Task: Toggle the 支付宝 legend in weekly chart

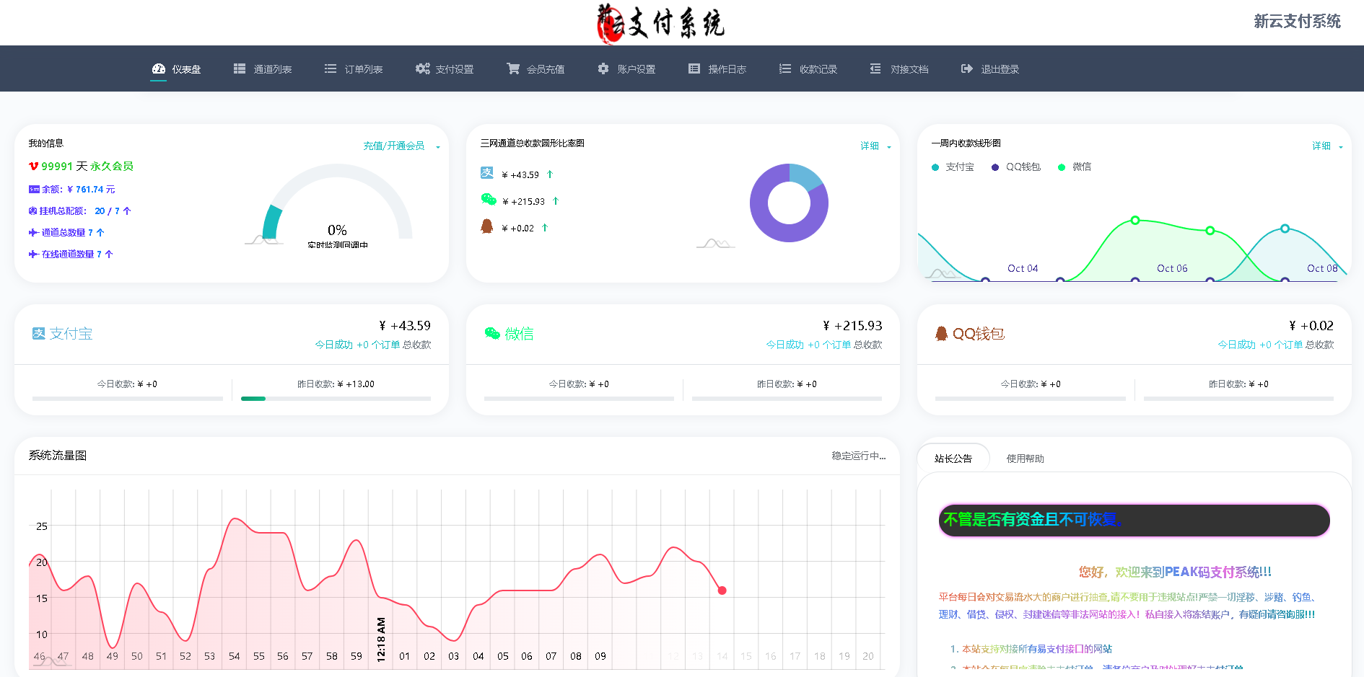Action: [x=953, y=167]
